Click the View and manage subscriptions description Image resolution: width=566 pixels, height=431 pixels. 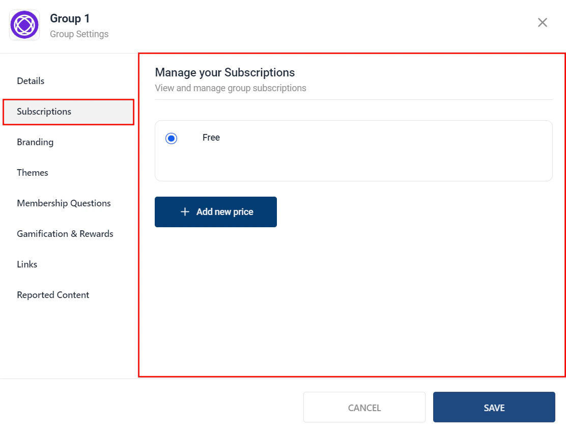point(230,88)
